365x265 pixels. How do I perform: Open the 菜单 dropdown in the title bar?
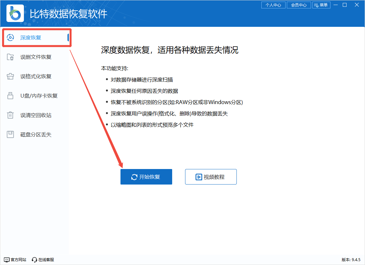[x=321, y=5]
